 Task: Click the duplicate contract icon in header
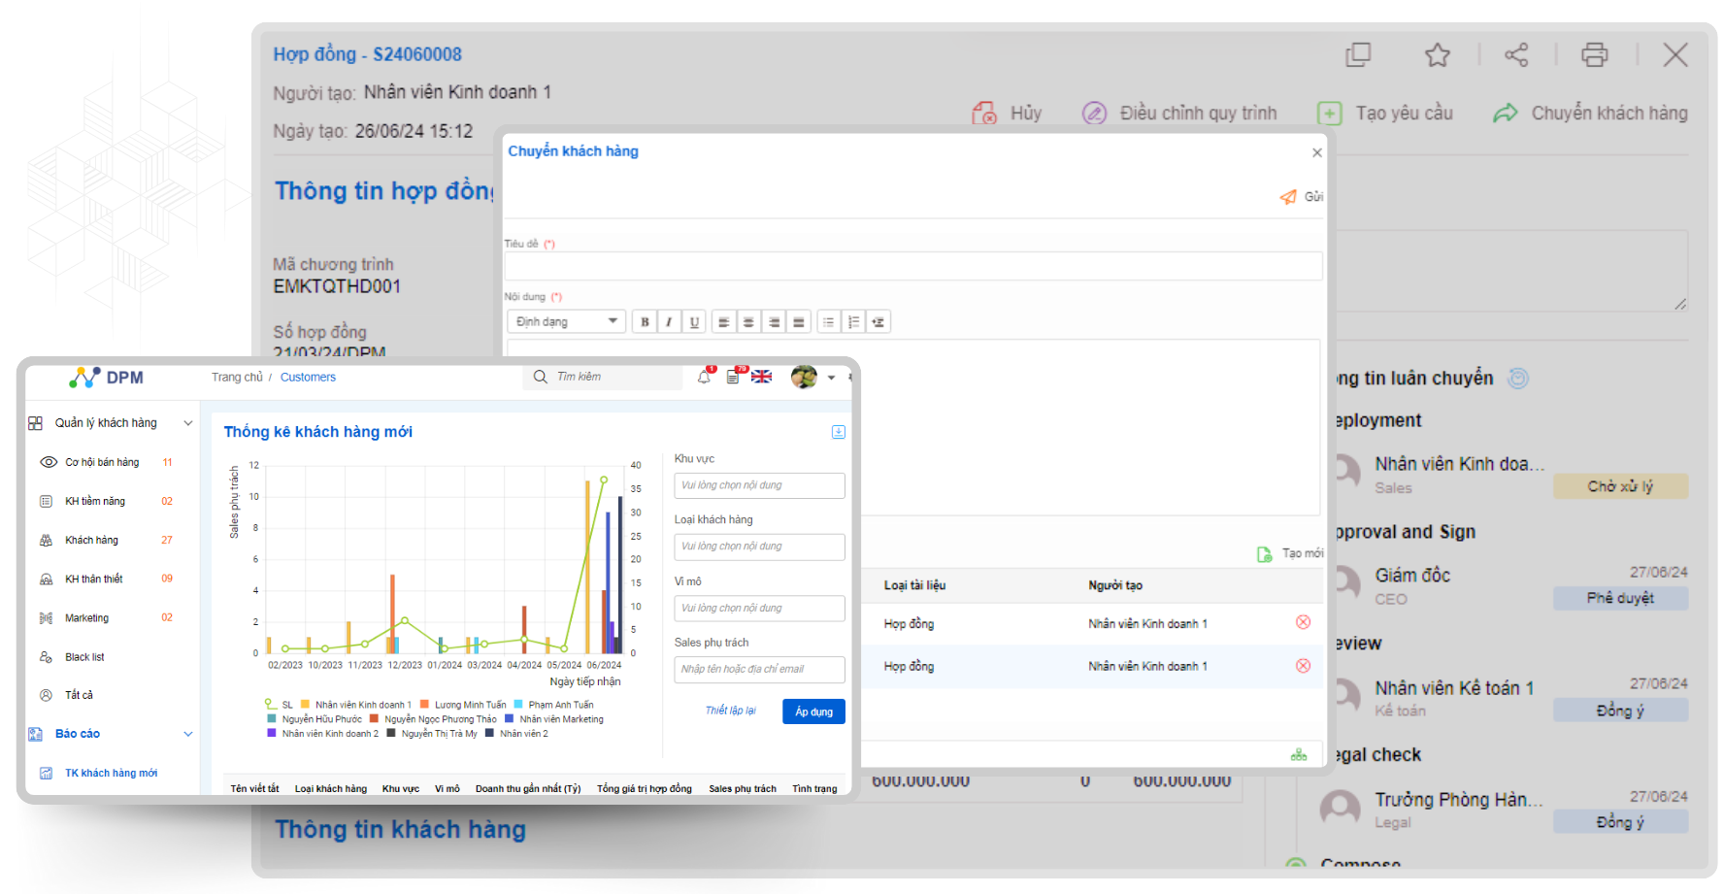coord(1358,55)
